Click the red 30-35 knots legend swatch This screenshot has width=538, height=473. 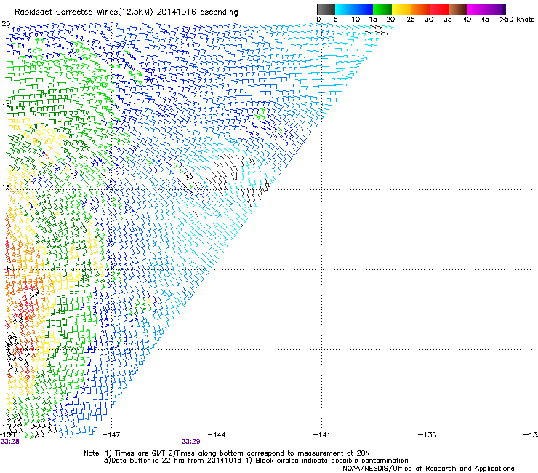[439, 9]
